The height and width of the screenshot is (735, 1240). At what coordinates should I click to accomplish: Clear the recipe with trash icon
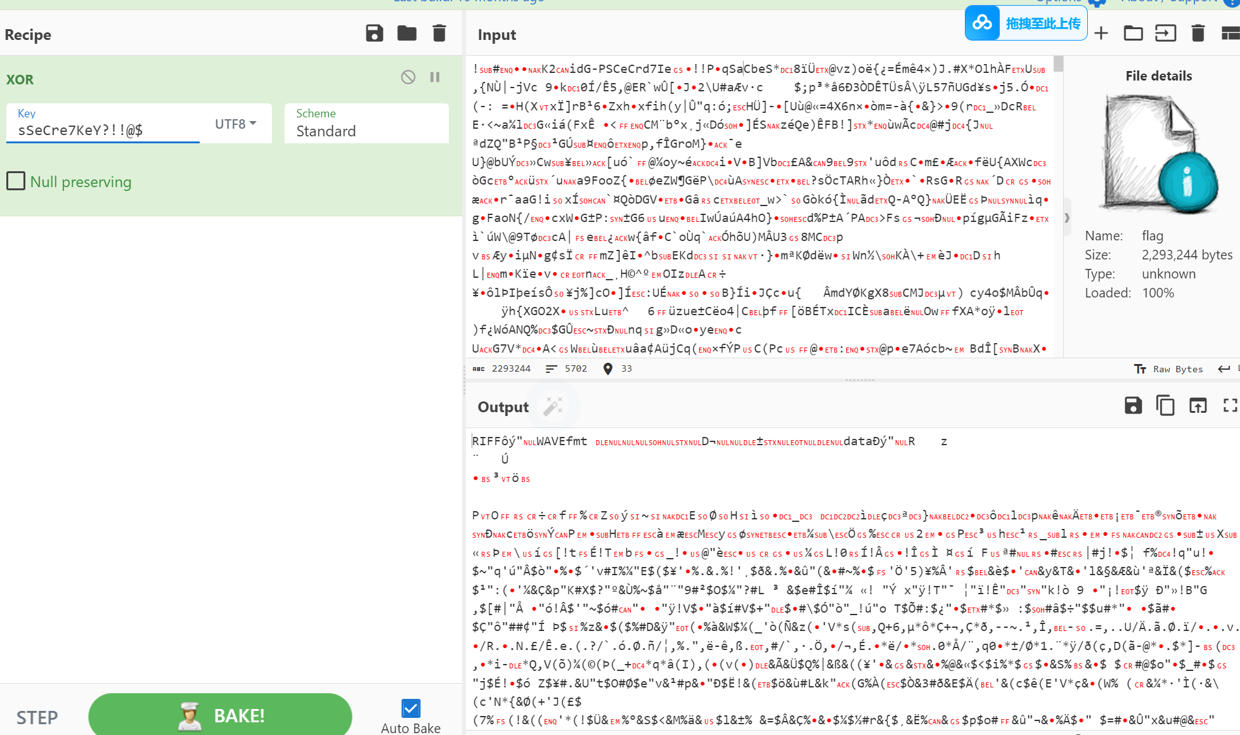[x=439, y=34]
